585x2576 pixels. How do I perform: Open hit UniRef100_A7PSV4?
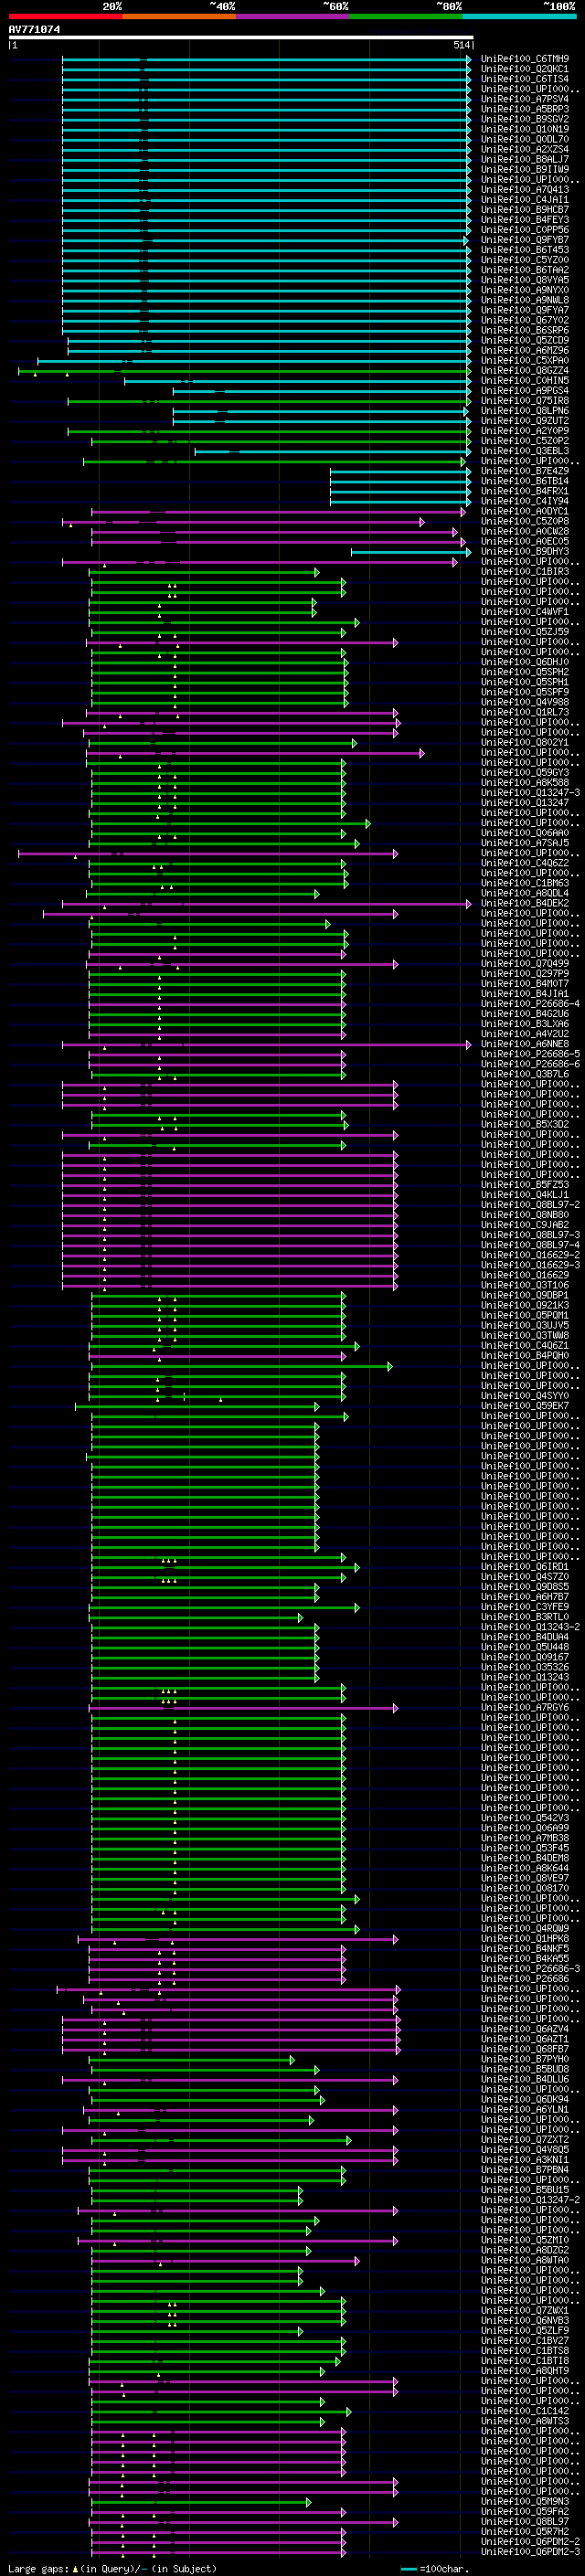(x=525, y=99)
